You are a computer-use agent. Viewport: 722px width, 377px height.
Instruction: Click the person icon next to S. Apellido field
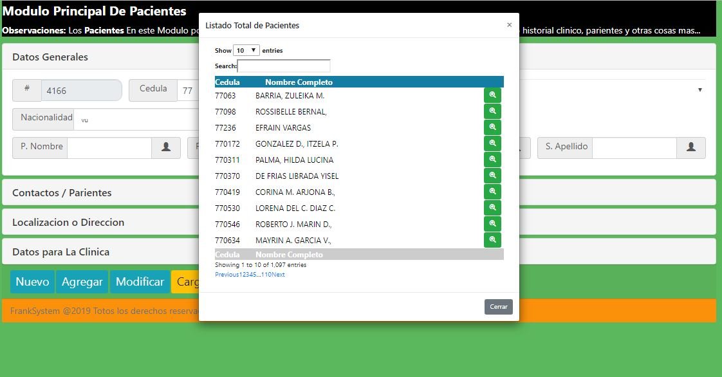[x=690, y=147]
